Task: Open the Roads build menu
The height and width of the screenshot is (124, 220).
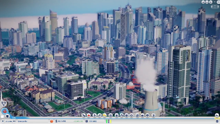Action: [x=84, y=115]
